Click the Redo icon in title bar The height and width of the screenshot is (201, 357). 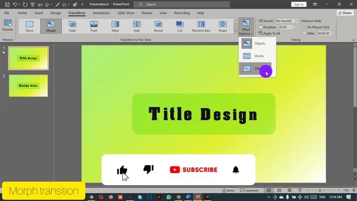click(x=25, y=4)
